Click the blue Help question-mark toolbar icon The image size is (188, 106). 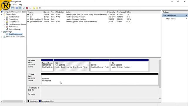click(x=16, y=8)
